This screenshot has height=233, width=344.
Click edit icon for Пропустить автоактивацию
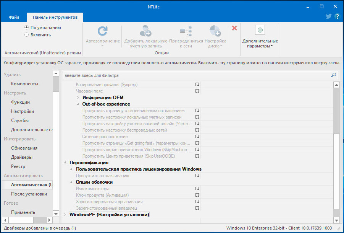(x=197, y=176)
